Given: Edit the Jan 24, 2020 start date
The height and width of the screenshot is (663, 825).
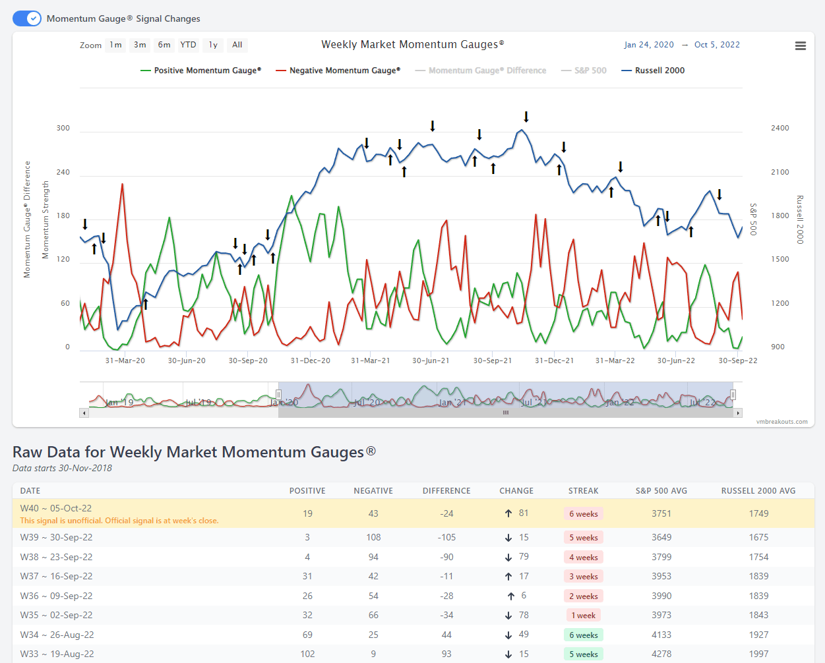Looking at the screenshot, I should [x=649, y=45].
